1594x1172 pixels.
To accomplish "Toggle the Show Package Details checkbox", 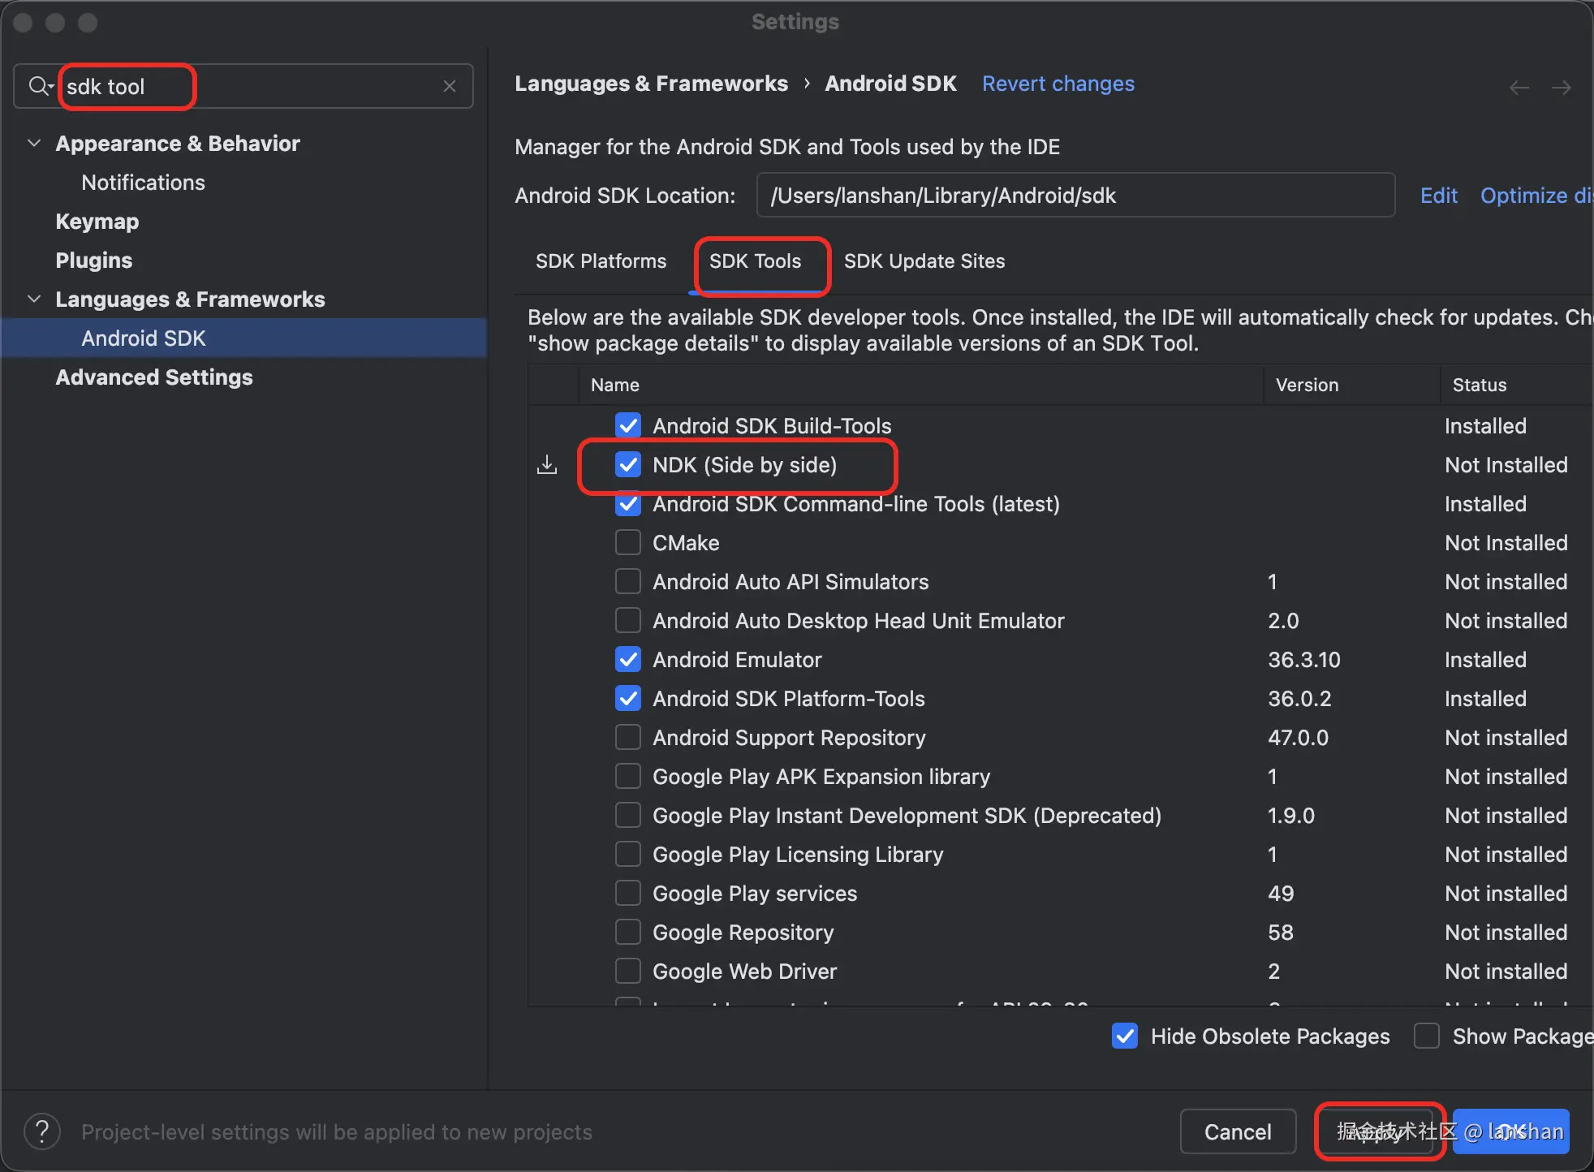I will point(1427,1036).
